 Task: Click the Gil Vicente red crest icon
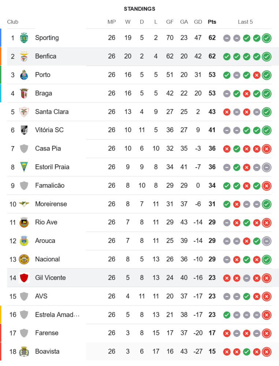coord(24,278)
